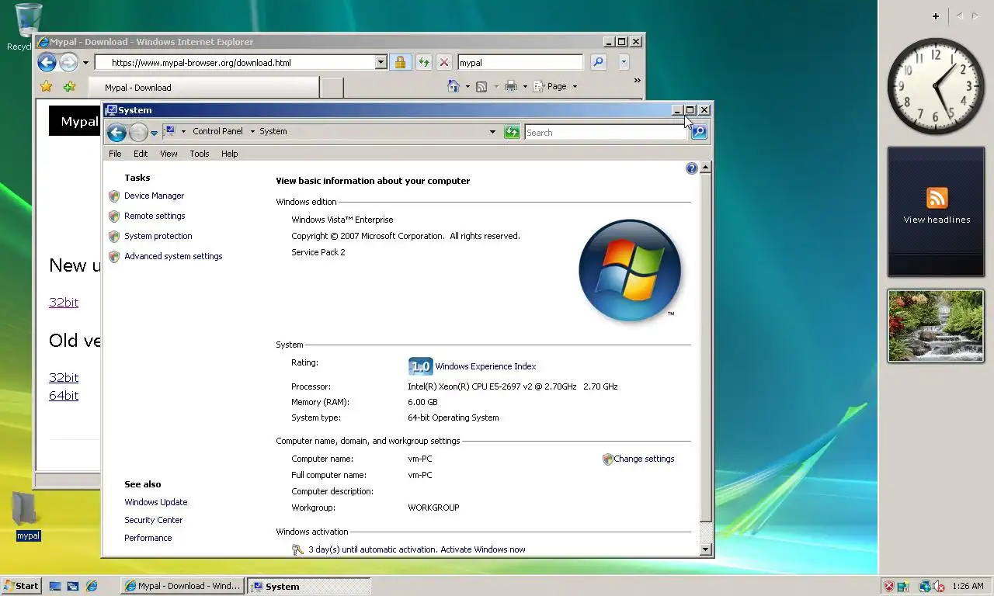994x596 pixels.
Task: Refresh the System window
Action: [x=512, y=132]
